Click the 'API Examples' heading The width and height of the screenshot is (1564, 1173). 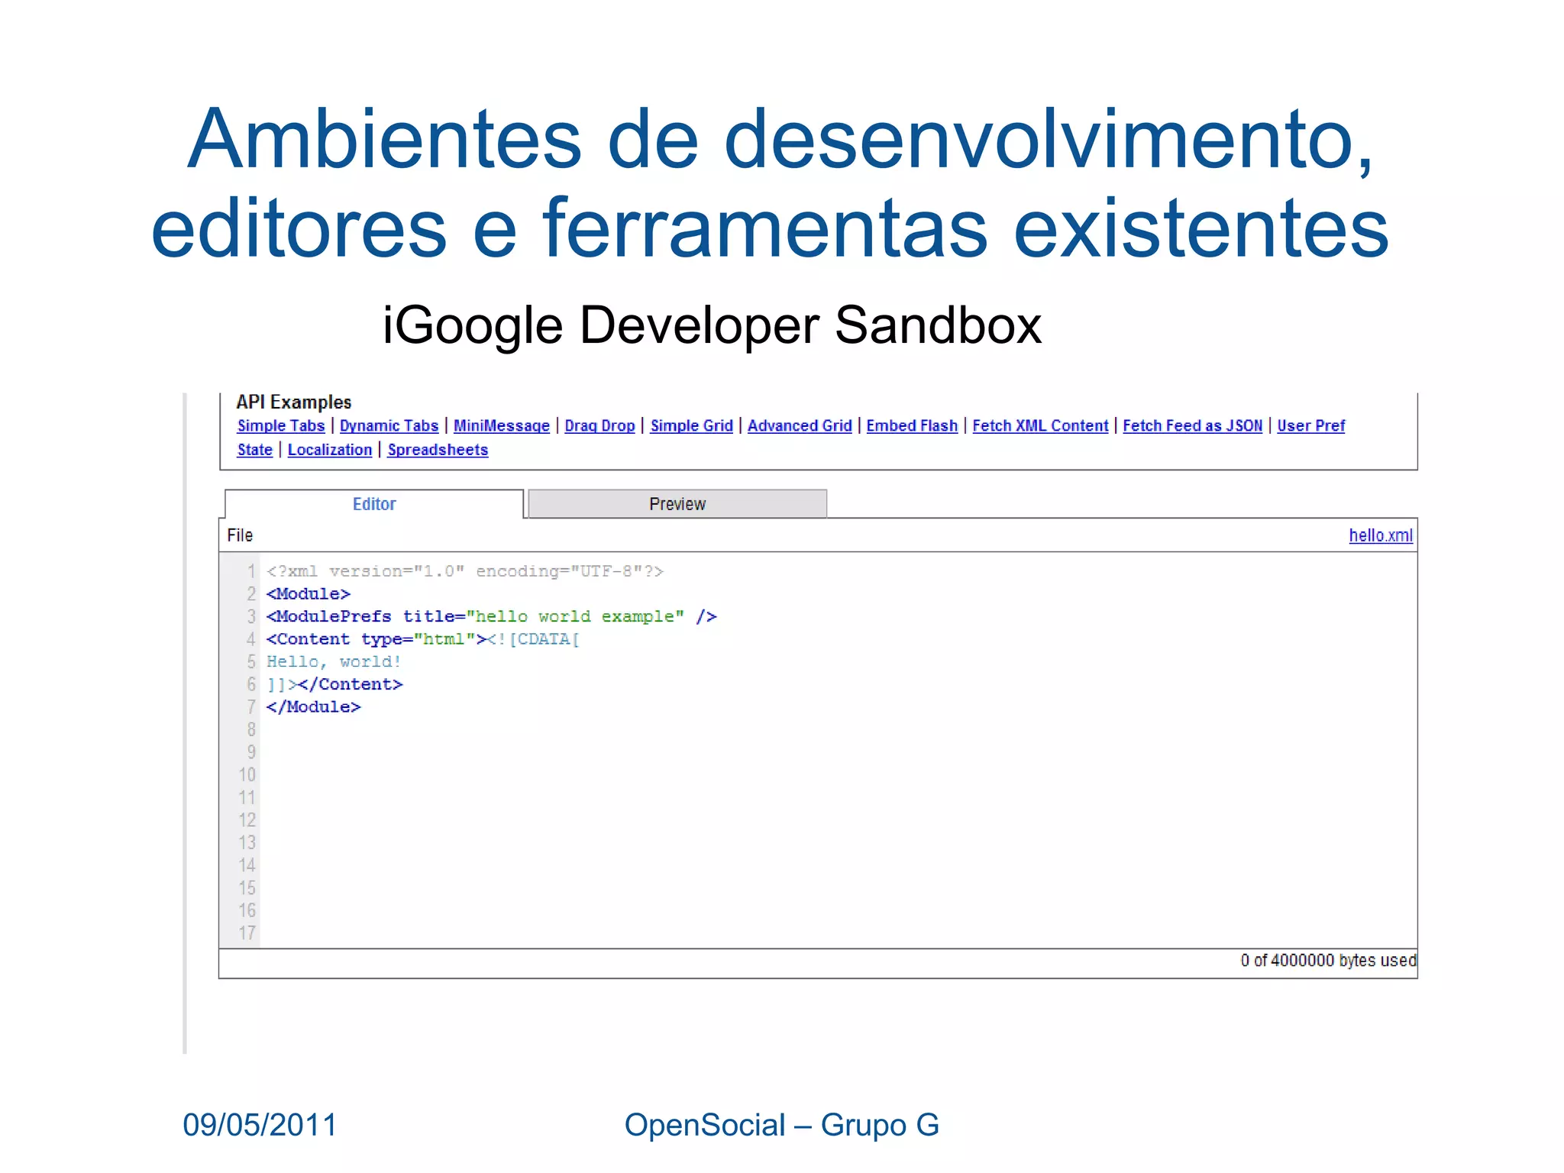tap(294, 402)
